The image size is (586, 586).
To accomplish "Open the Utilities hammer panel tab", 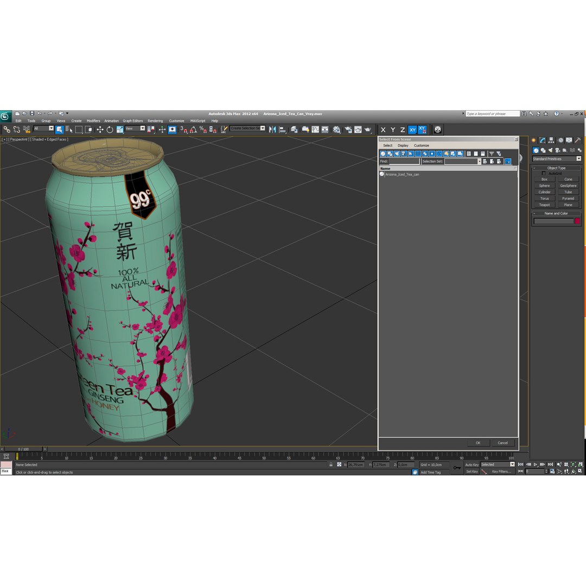I will point(578,140).
